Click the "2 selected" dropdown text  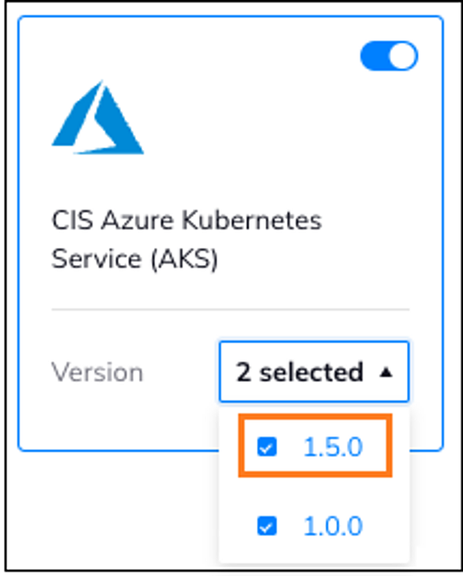(x=299, y=372)
